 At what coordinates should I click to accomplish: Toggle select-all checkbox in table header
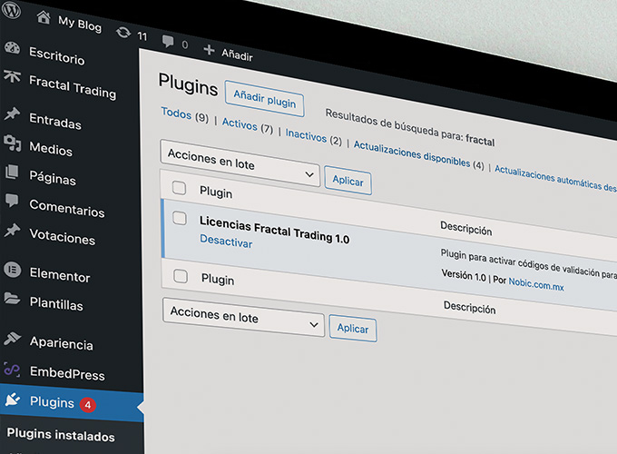[179, 188]
